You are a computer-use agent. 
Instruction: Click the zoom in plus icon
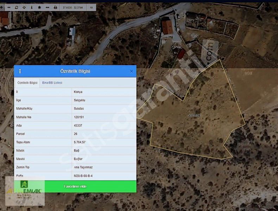(1, 7)
